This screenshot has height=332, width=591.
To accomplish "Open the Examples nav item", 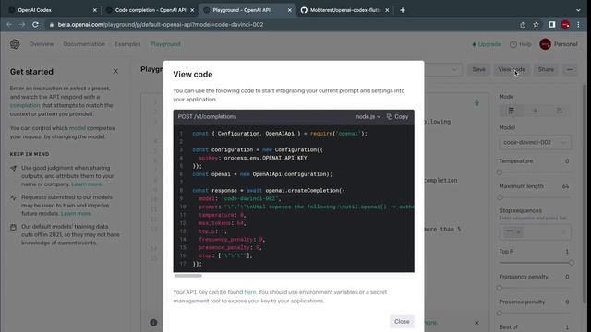I will pos(127,44).
